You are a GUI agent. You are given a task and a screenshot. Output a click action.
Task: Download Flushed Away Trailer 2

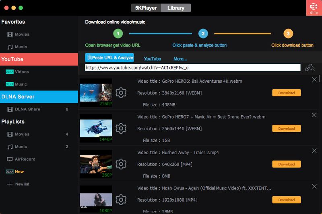[x=287, y=164]
